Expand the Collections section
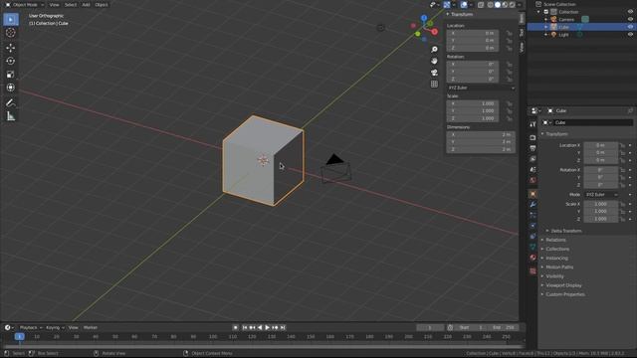 tap(557, 249)
